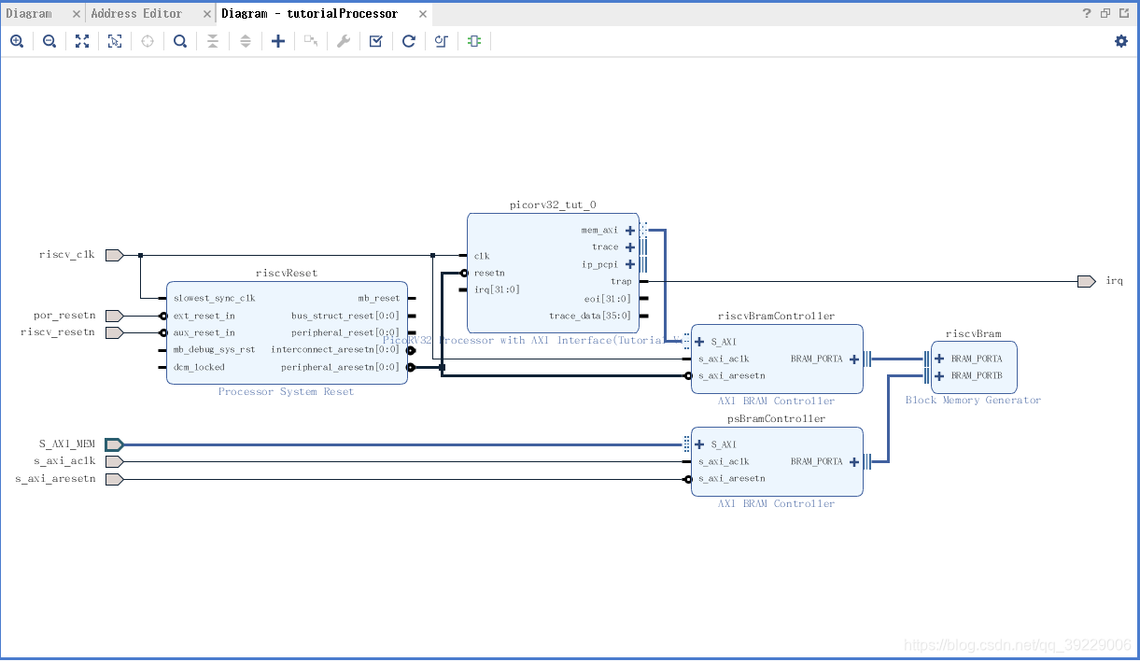
Task: Close the Diagram - tutorialProcessor tab
Action: point(423,14)
